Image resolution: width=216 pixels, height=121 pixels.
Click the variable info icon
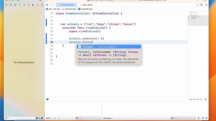[59, 118]
